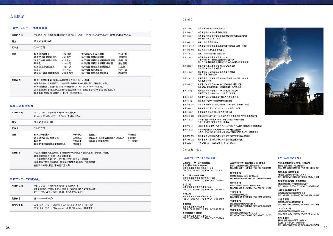This screenshot has width=333, height=236.
Task: Select the 千葉工場 office entry
Action: tap(187, 204)
